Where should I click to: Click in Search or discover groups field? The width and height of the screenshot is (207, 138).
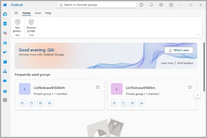point(97,5)
